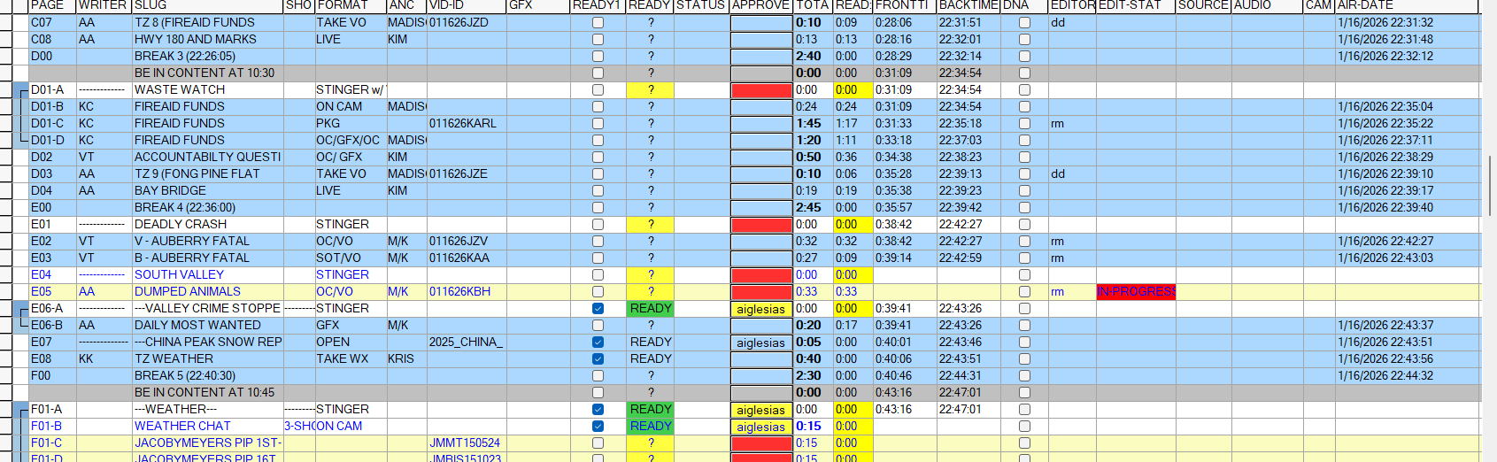Select the green READY status for E06-A
Image resolution: width=1497 pixels, height=462 pixels.
click(x=651, y=309)
